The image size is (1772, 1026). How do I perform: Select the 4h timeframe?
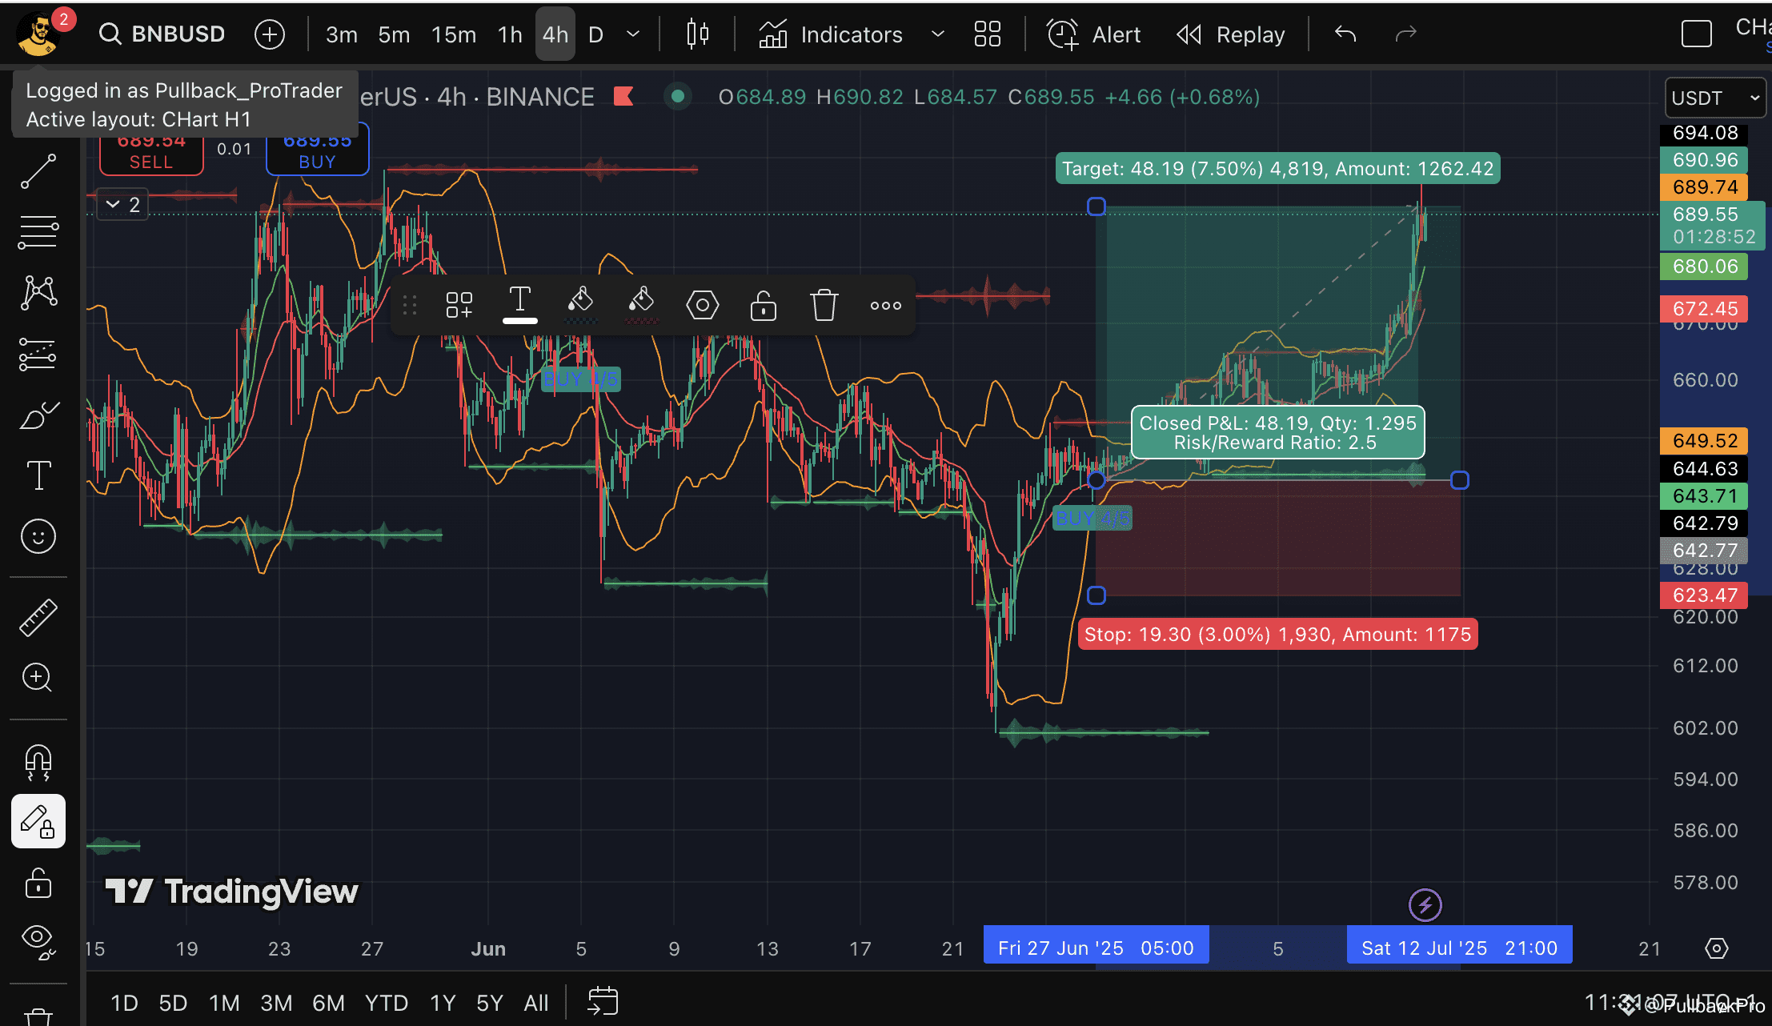tap(555, 34)
